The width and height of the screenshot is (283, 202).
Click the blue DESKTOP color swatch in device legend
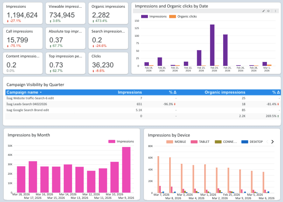245,142
